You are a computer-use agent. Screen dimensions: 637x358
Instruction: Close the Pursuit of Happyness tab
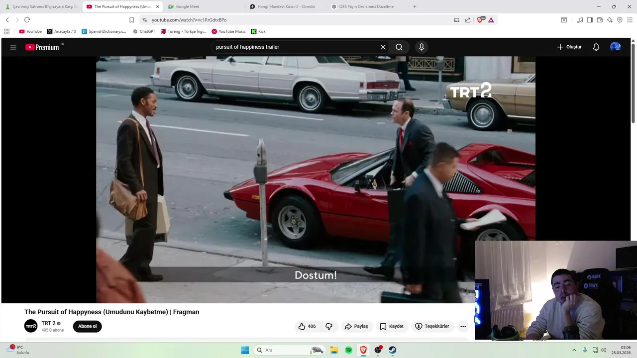click(x=157, y=6)
